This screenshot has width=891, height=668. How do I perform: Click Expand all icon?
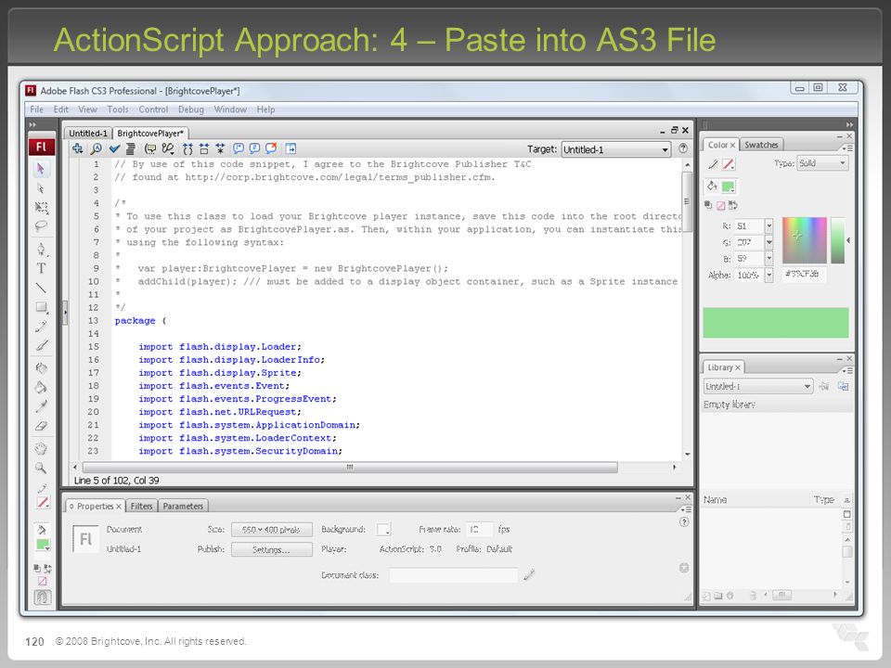(x=220, y=148)
